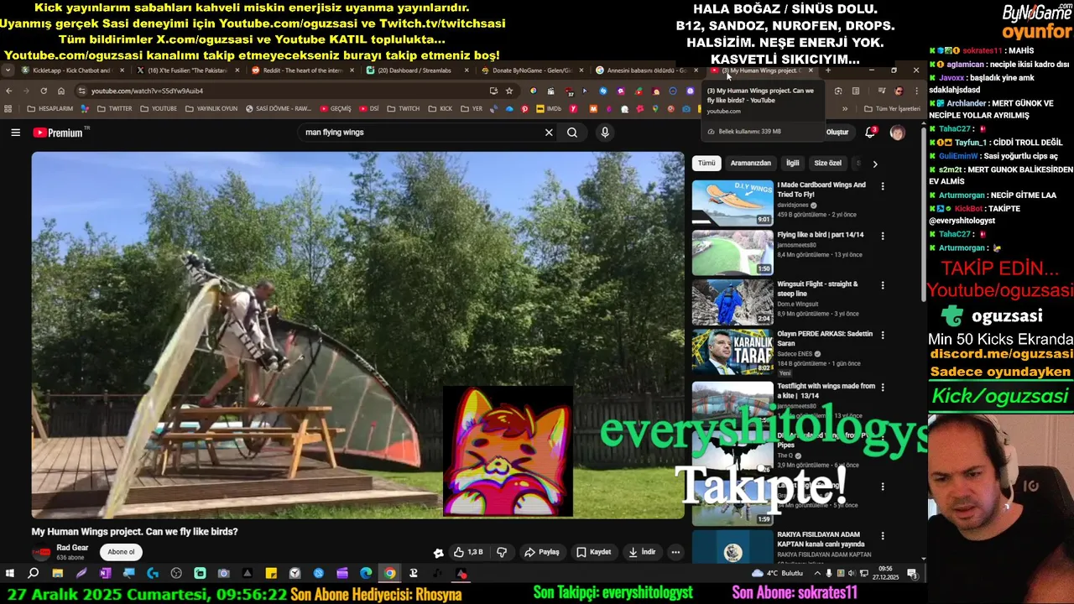Click the Kaydet save button
Image resolution: width=1074 pixels, height=604 pixels.
pos(593,552)
